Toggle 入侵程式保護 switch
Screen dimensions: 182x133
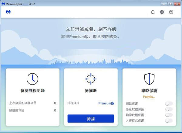(169, 121)
